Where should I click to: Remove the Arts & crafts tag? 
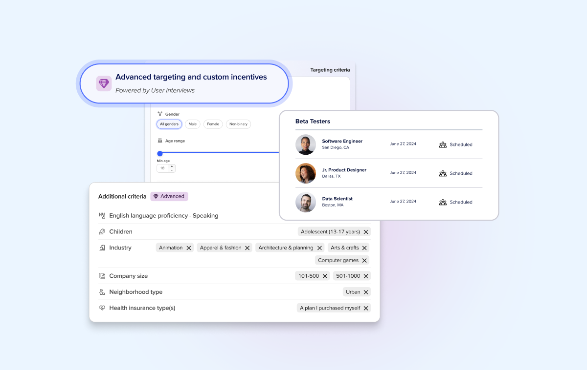pos(364,248)
